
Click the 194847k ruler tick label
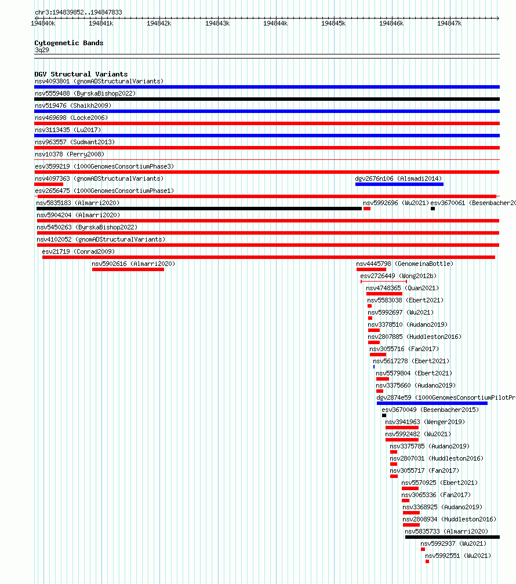tap(449, 23)
